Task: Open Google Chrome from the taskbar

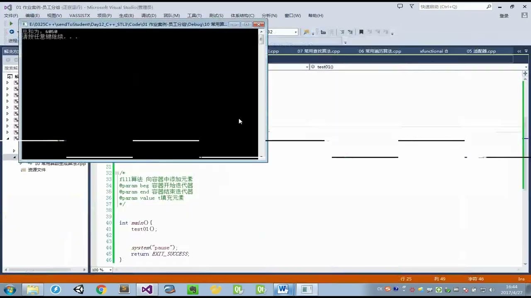Action: [x=101, y=289]
